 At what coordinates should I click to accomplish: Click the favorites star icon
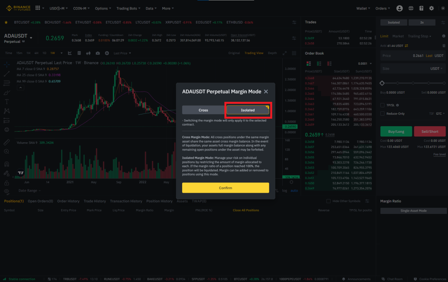[6, 22]
